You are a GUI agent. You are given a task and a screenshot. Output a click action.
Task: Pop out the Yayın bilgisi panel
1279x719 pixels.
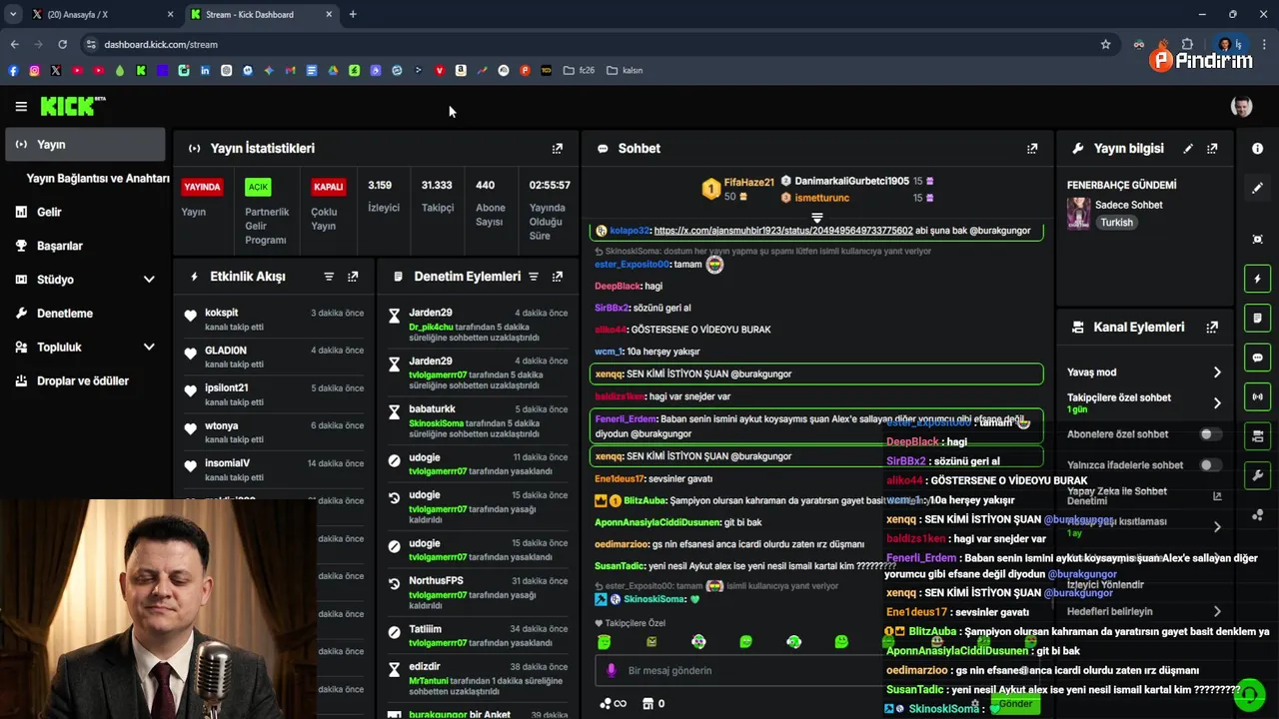[1212, 148]
